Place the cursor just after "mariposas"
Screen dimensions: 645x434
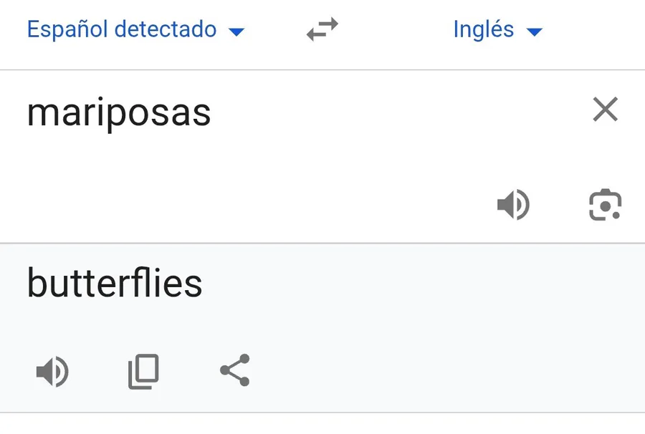[213, 113]
